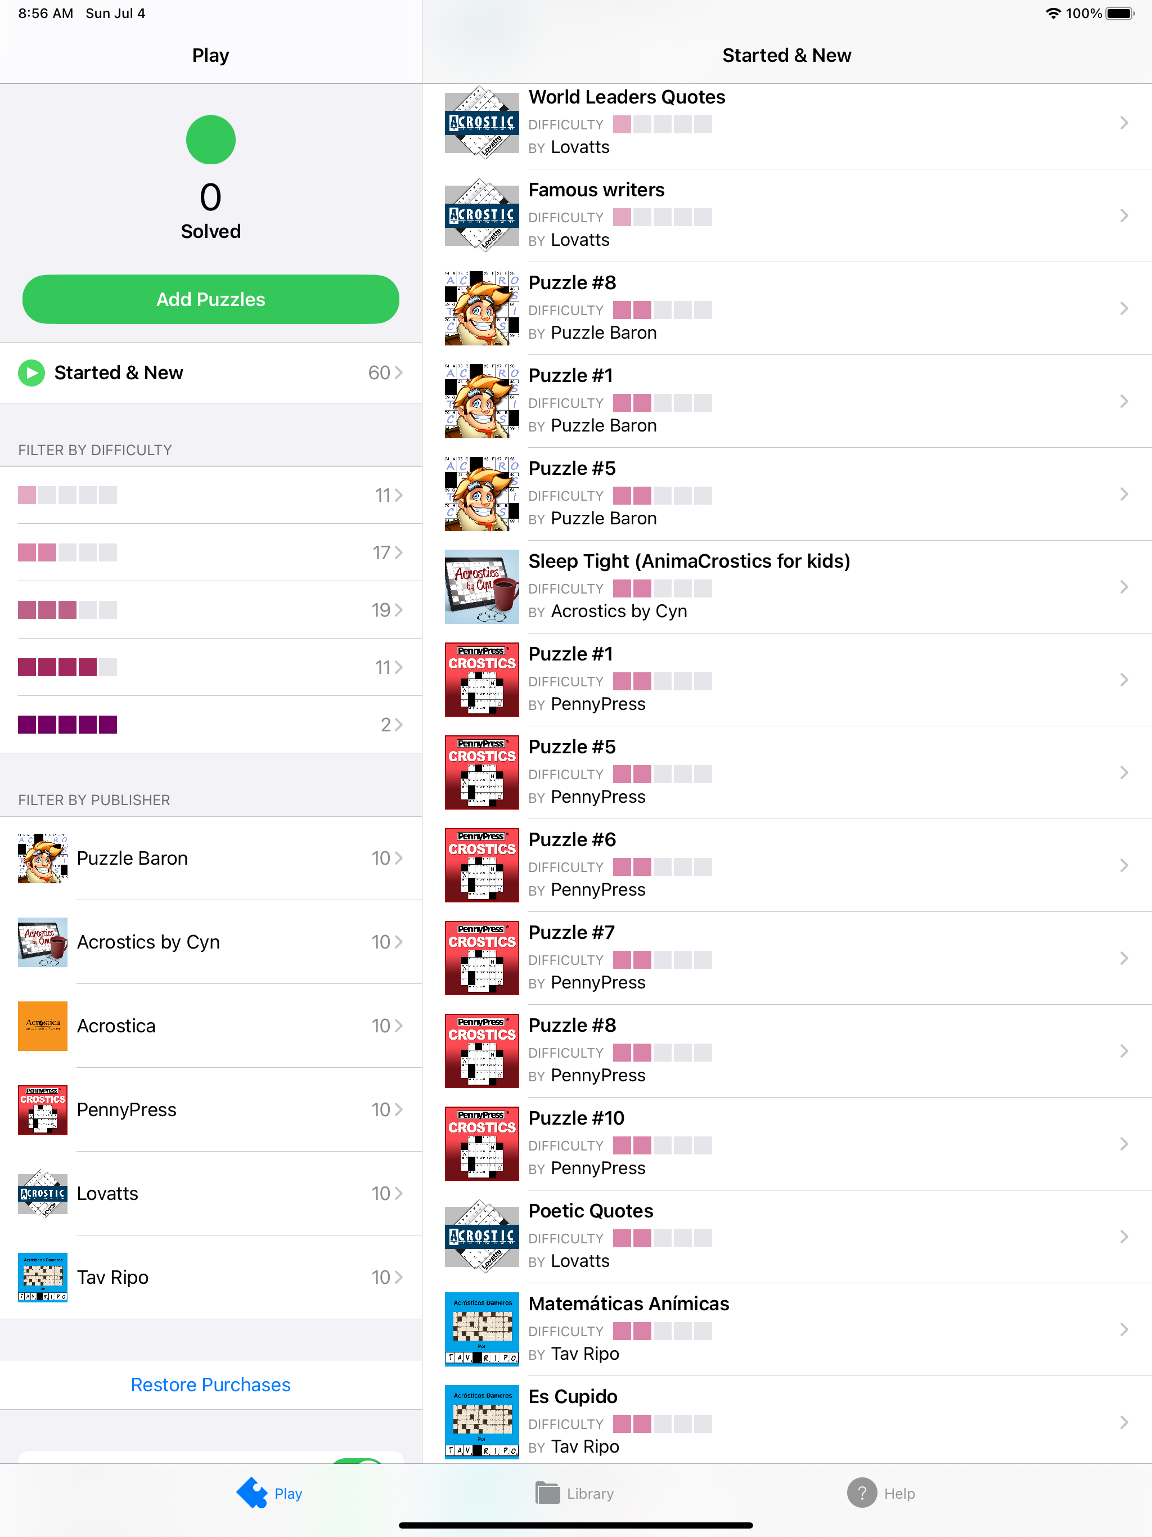Screen dimensions: 1152x1537
Task: Filter by one-square easiest difficulty
Action: tap(210, 495)
